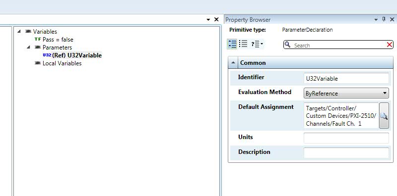Viewport: 397px width, 196px height.
Task: Click into the Identifier text field
Action: [x=346, y=78]
